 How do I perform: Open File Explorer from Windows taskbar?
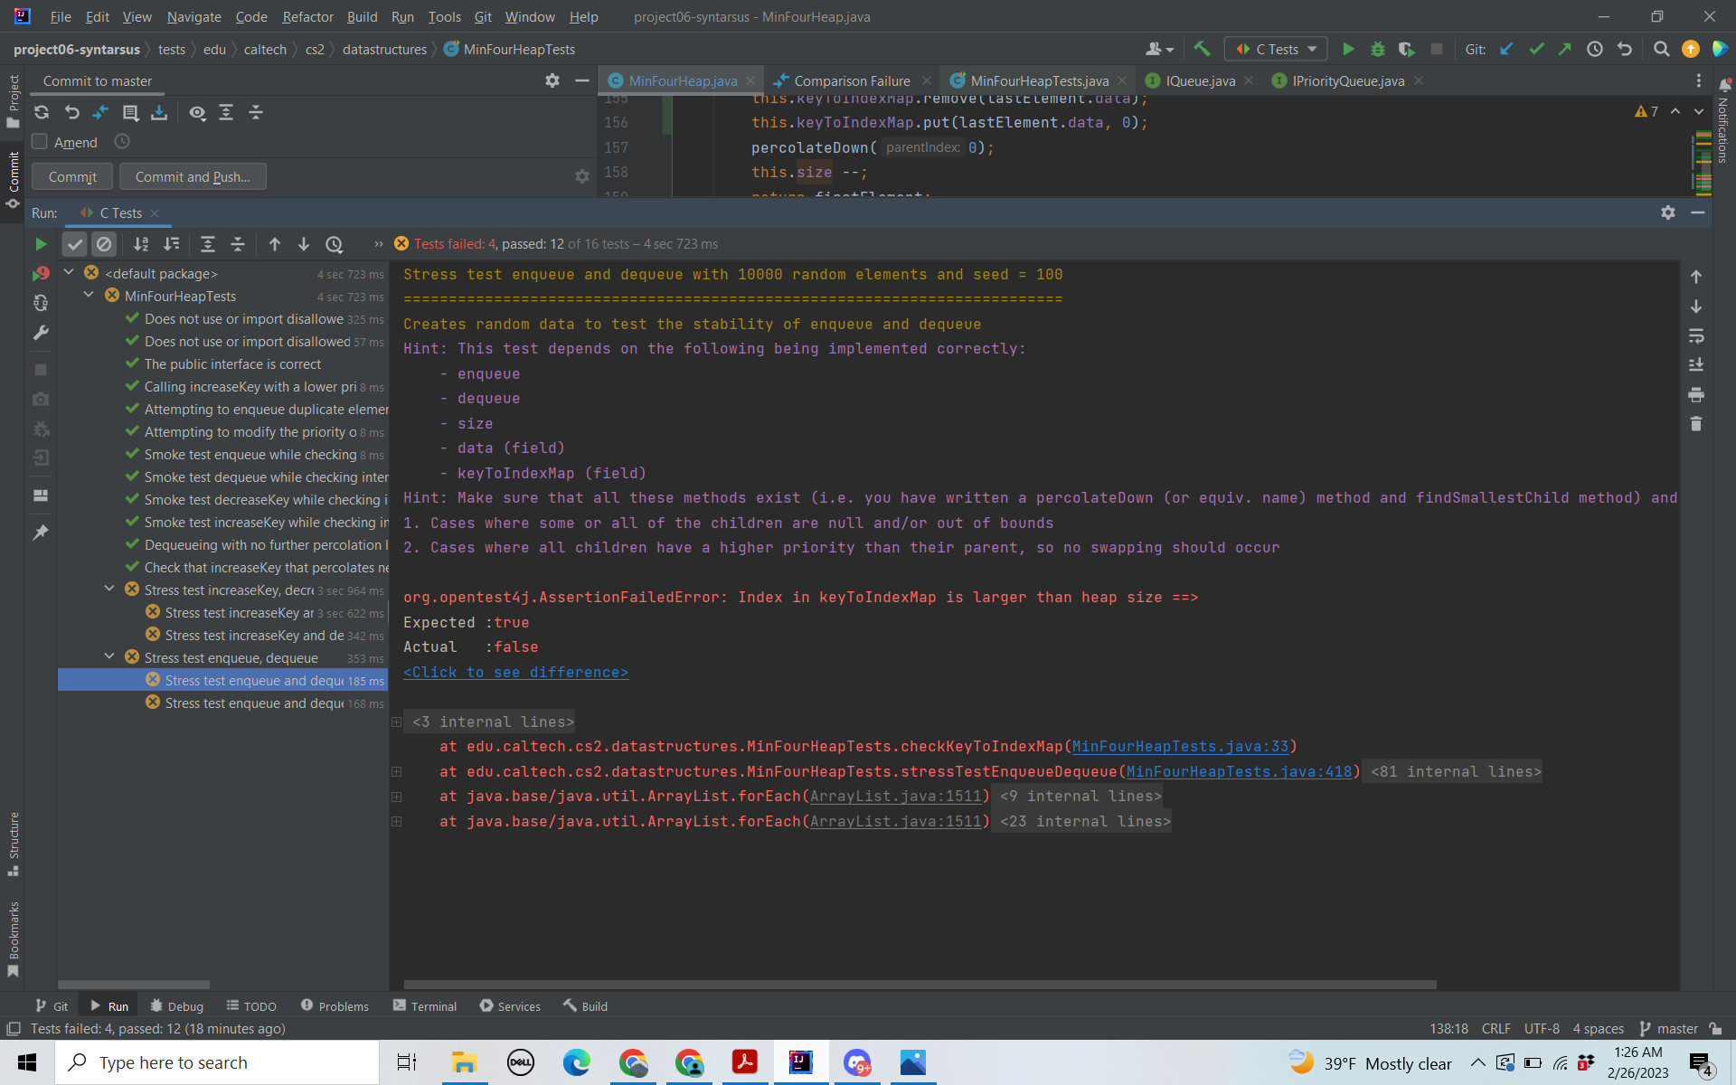(464, 1062)
